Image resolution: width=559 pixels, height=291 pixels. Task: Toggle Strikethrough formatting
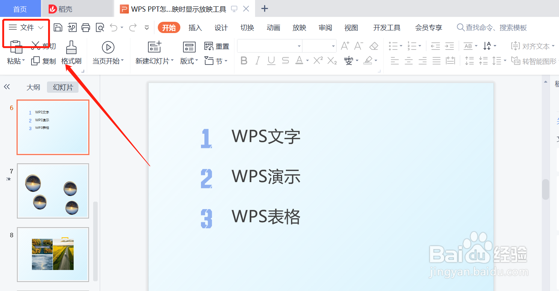tap(285, 60)
